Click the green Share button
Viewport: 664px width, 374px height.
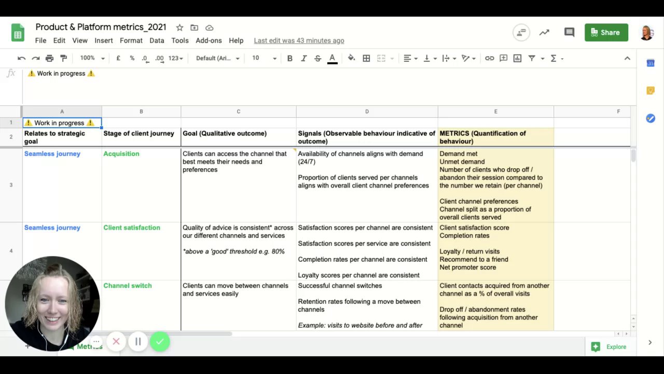coord(606,32)
